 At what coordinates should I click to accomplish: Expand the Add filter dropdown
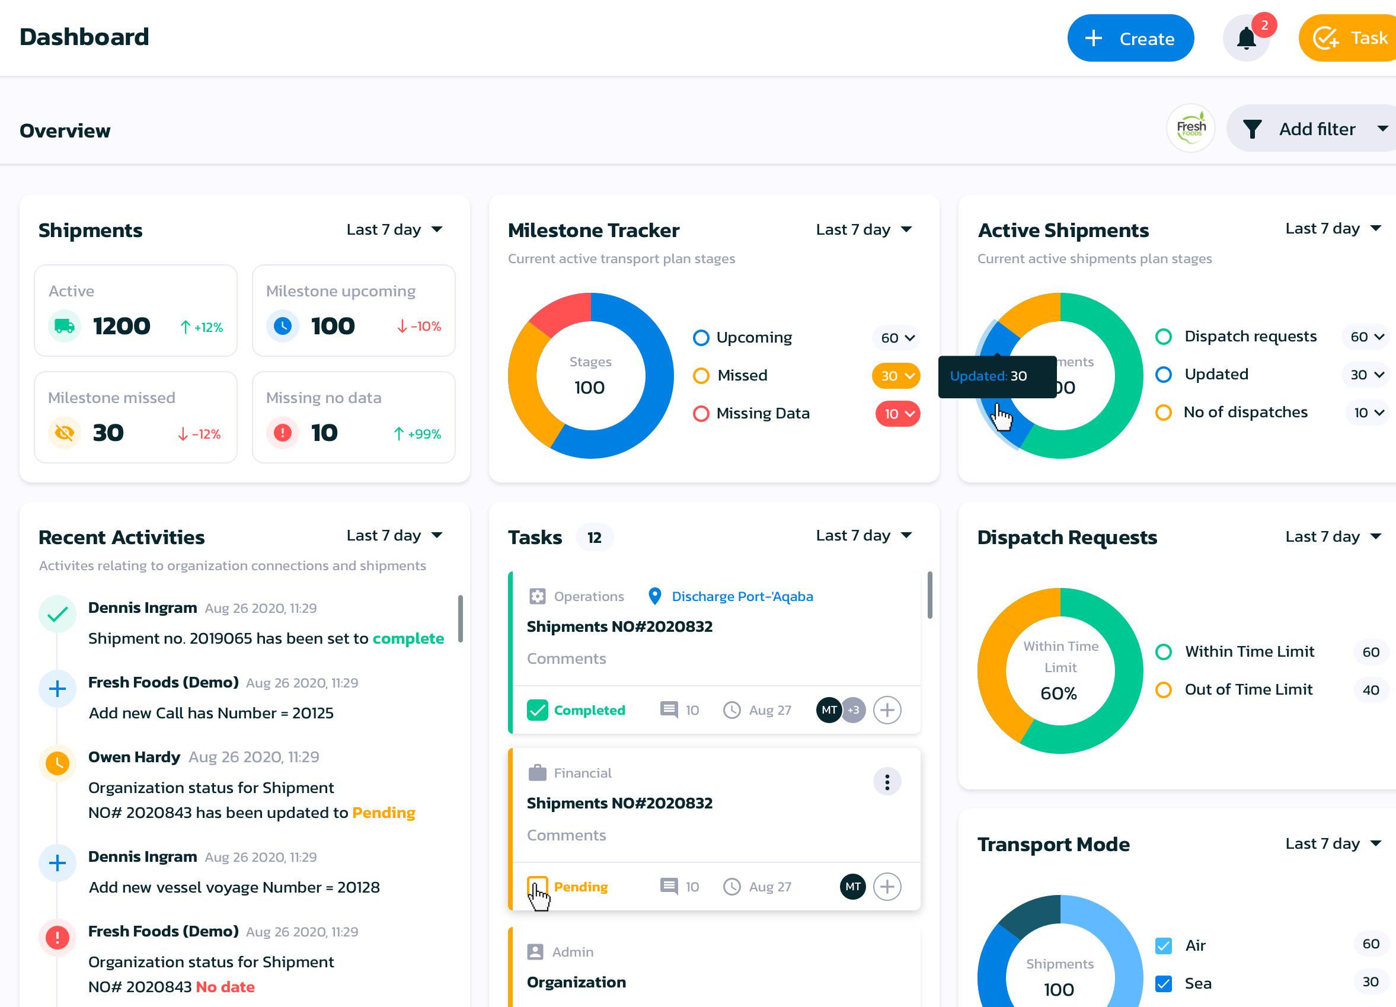click(x=1316, y=129)
